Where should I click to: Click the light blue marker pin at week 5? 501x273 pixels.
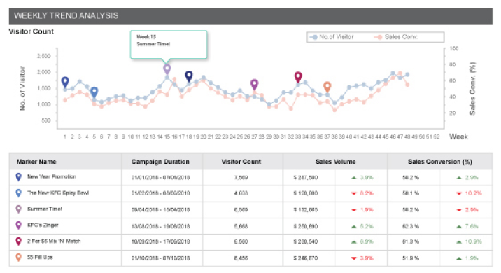coord(94,92)
